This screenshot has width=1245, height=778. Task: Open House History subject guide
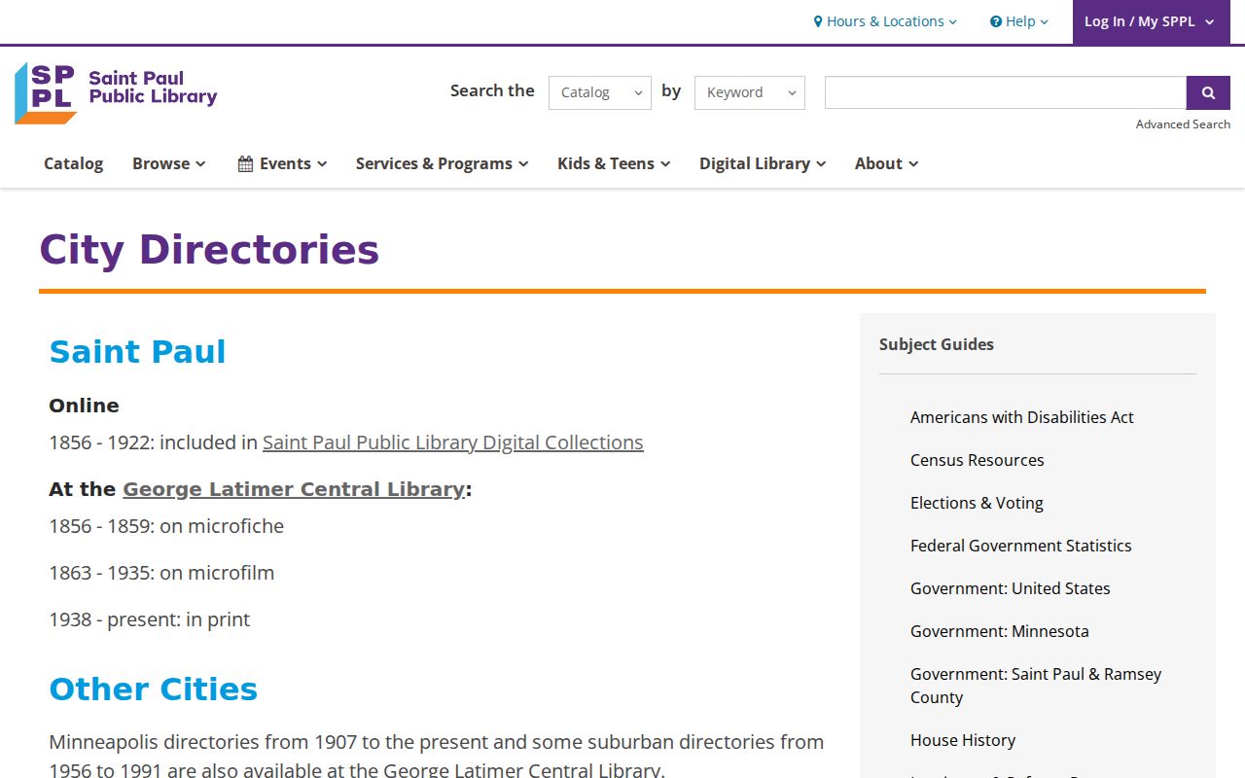coord(963,740)
